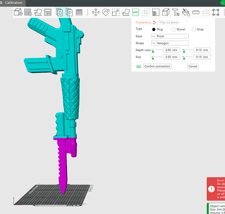Adjust the Depth ratio slider
225x214 pixels.
157,51
